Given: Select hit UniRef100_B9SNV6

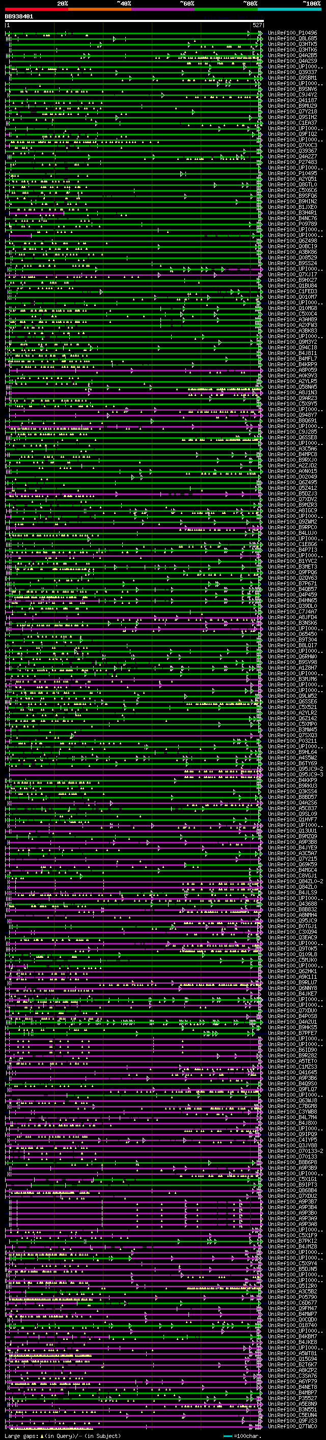Looking at the screenshot, I should coord(292,89).
